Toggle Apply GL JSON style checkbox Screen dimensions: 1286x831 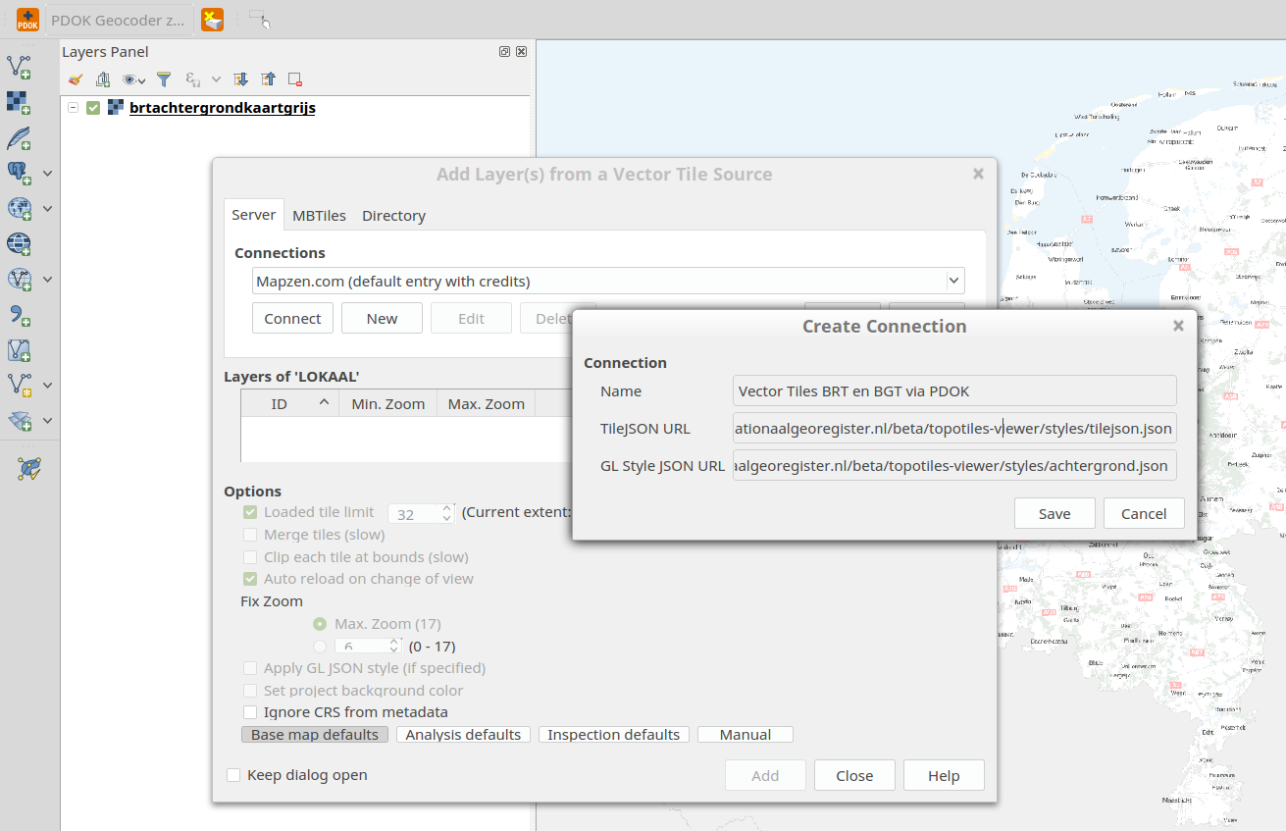[x=250, y=668]
